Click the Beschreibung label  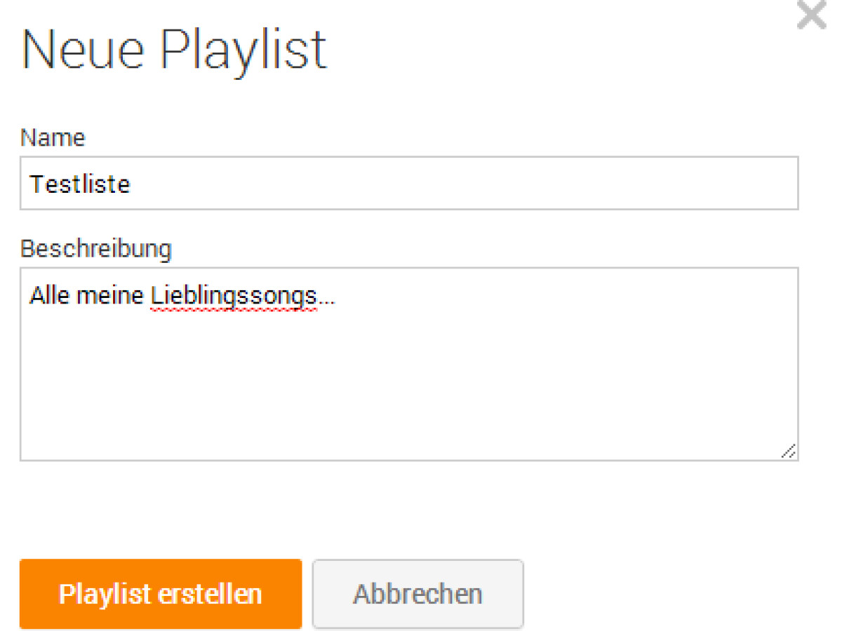96,248
